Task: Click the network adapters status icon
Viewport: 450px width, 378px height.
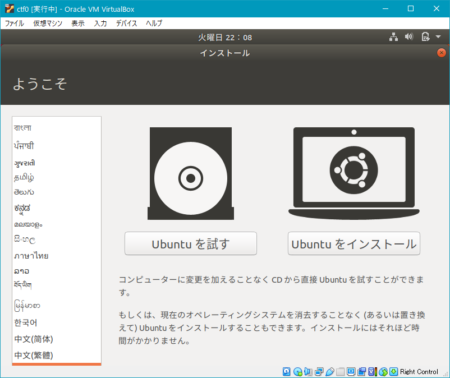Action: point(319,372)
